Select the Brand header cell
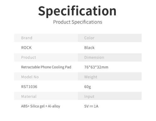The width and height of the screenshot is (156, 121). pyautogui.click(x=46, y=38)
